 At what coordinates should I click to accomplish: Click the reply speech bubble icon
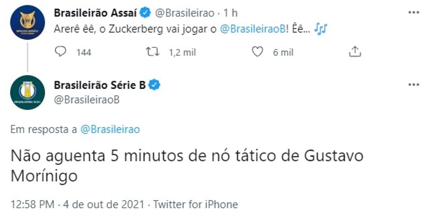coord(60,51)
